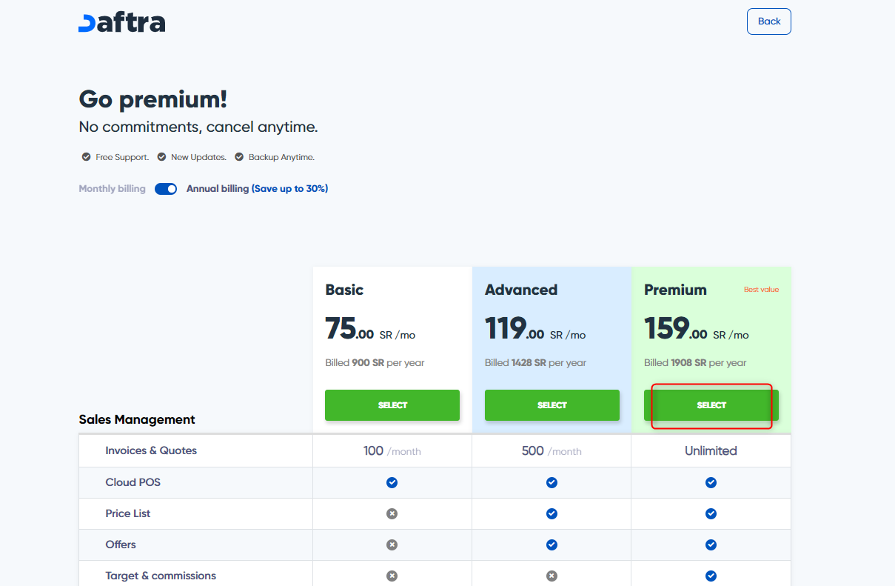This screenshot has height=586, width=895.
Task: Click the Cloud POS checkmark in Premium column
Action: 711,482
